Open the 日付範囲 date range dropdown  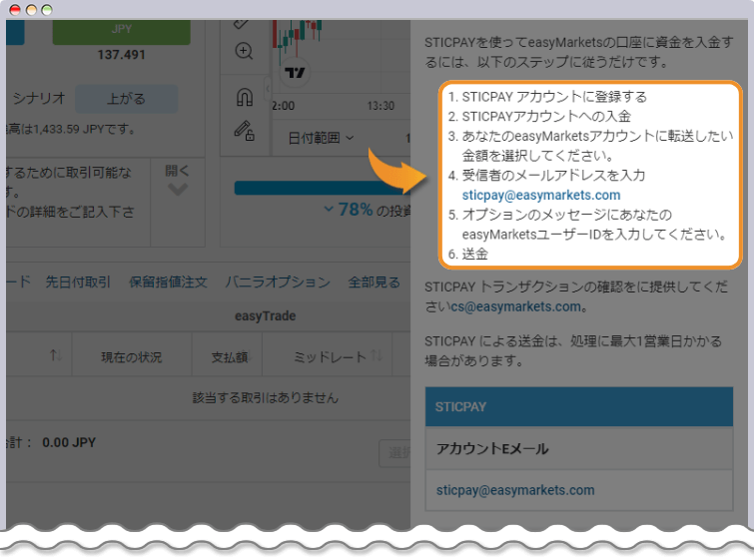[x=321, y=139]
